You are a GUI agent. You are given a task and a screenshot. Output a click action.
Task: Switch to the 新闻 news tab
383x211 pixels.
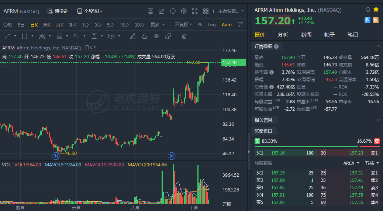click(306, 35)
